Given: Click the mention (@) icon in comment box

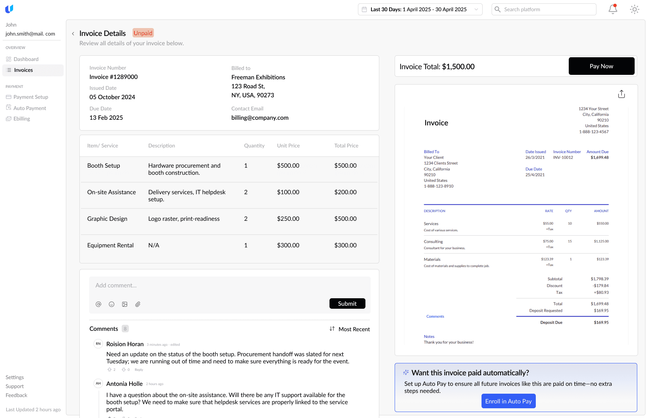Looking at the screenshot, I should coord(98,304).
